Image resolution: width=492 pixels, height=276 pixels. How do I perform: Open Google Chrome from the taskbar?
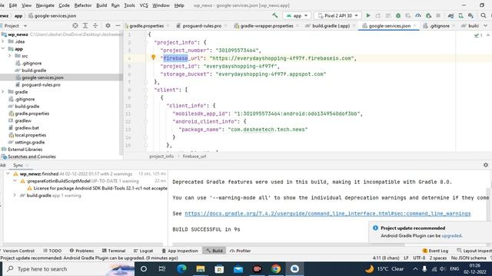[x=276, y=269]
